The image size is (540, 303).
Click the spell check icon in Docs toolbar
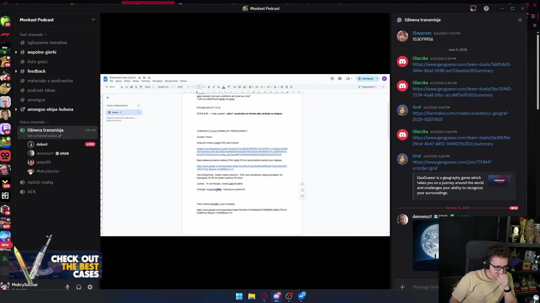(136, 87)
